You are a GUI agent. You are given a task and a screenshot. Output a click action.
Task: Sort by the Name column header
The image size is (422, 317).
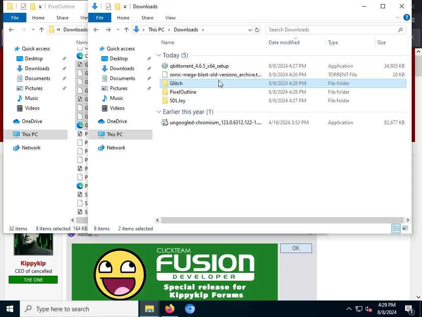tap(168, 43)
